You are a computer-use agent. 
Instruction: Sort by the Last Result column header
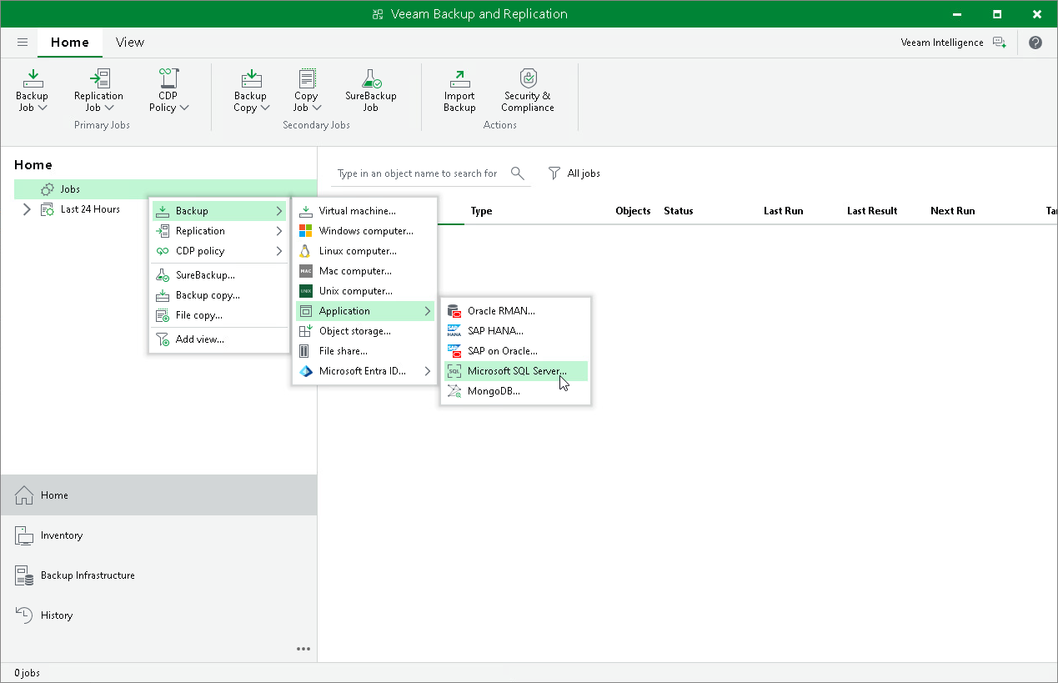point(872,211)
